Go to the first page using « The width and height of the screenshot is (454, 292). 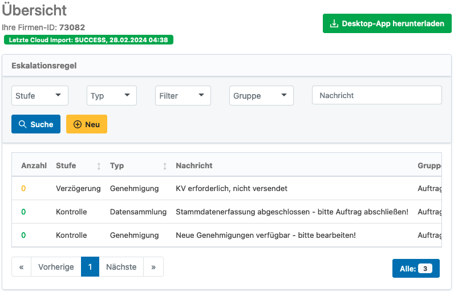[x=21, y=267]
